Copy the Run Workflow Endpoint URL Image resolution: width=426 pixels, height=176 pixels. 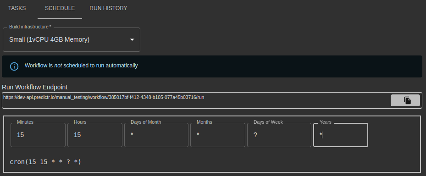click(x=405, y=100)
